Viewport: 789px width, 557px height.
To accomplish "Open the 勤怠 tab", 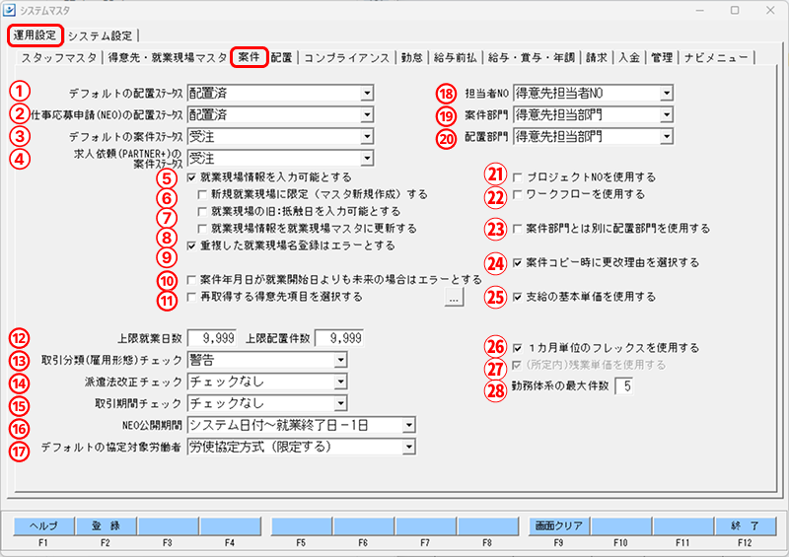I will tap(411, 57).
